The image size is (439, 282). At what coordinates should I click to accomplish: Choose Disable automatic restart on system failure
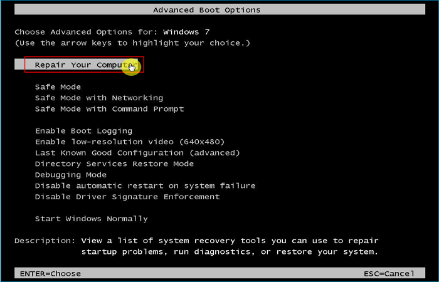coord(145,185)
